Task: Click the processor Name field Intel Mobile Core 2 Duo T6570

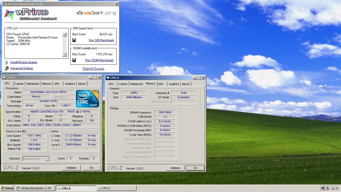Action: (48, 92)
